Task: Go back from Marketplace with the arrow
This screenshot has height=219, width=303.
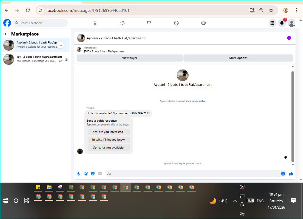Action: (x=6, y=34)
